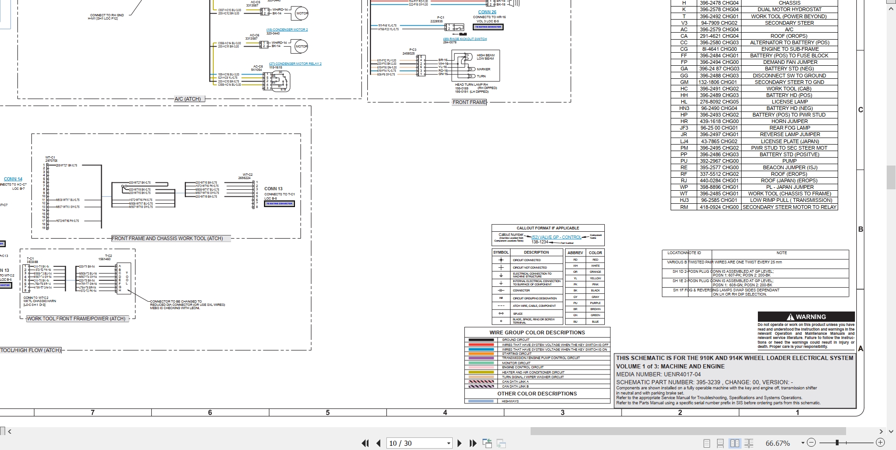Image resolution: width=896 pixels, height=450 pixels.
Task: Click the vertical scrollbar thumb
Action: pos(891,177)
